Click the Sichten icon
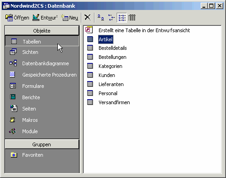 click(x=13, y=52)
